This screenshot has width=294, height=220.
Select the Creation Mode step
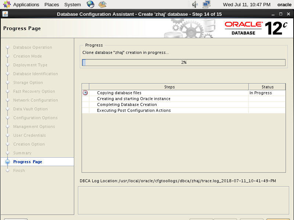coord(28,56)
